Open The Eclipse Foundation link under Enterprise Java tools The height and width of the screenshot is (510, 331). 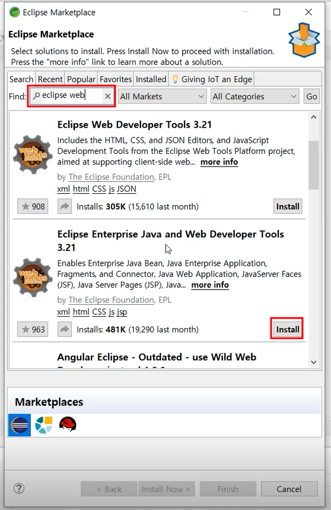click(112, 300)
